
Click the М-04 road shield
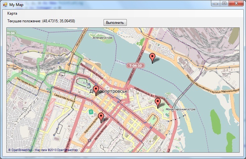click(x=11, y=33)
